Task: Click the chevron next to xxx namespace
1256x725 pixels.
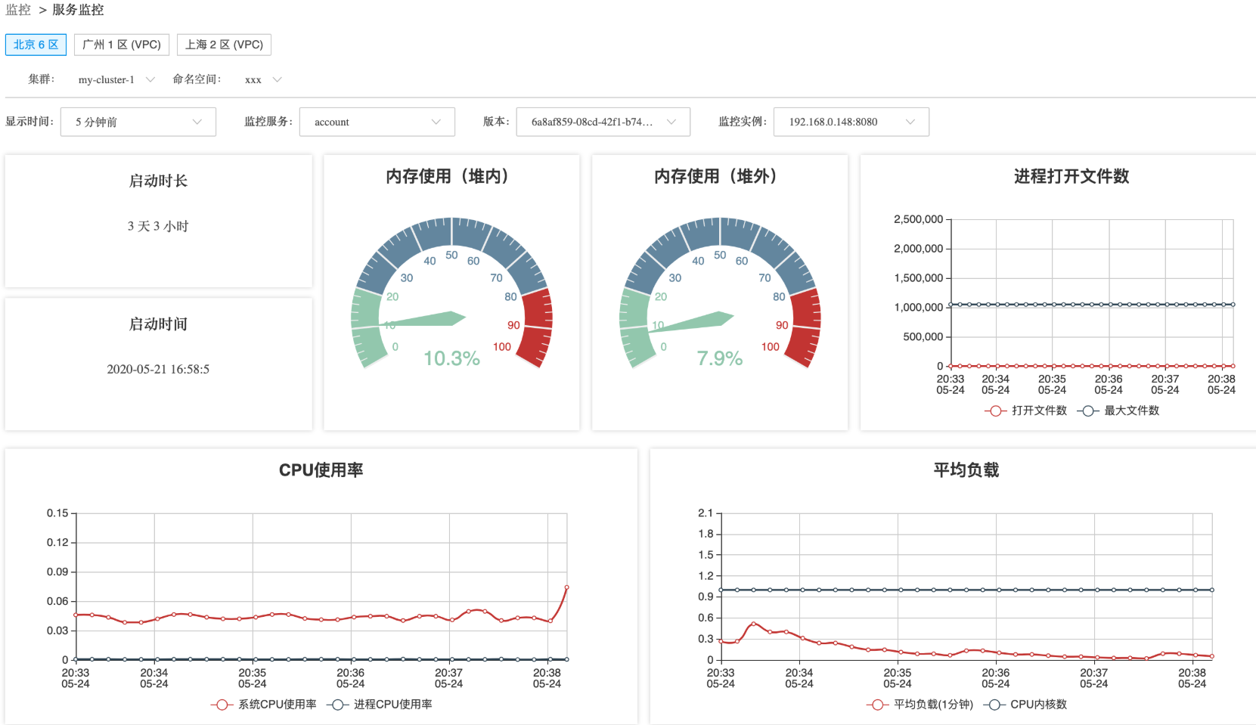Action: click(277, 79)
